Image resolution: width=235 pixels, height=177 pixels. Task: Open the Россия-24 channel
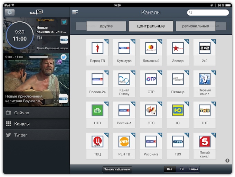97,83
